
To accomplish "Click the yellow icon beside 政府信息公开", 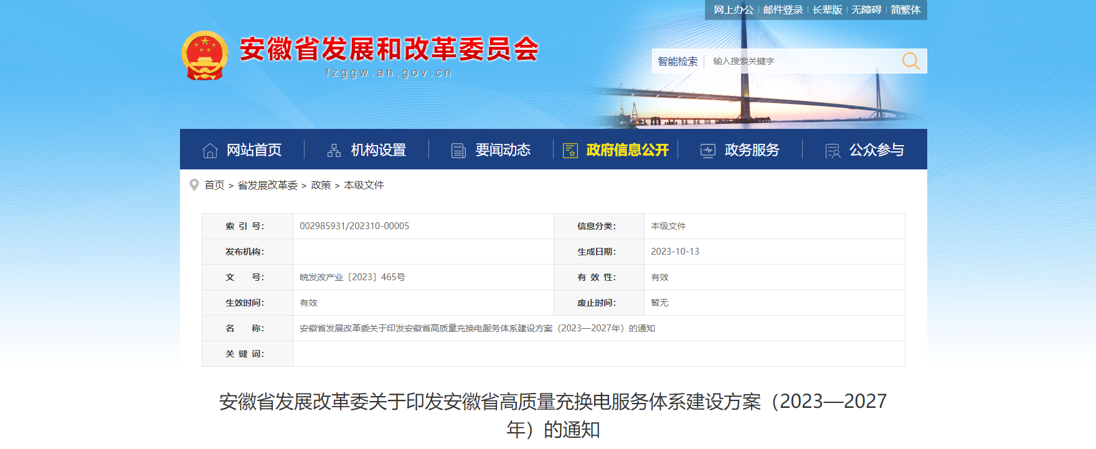I will pos(570,151).
